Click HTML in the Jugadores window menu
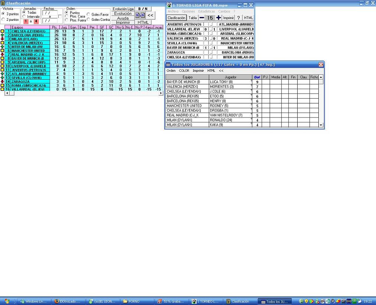The image size is (376, 305). tap(211, 71)
